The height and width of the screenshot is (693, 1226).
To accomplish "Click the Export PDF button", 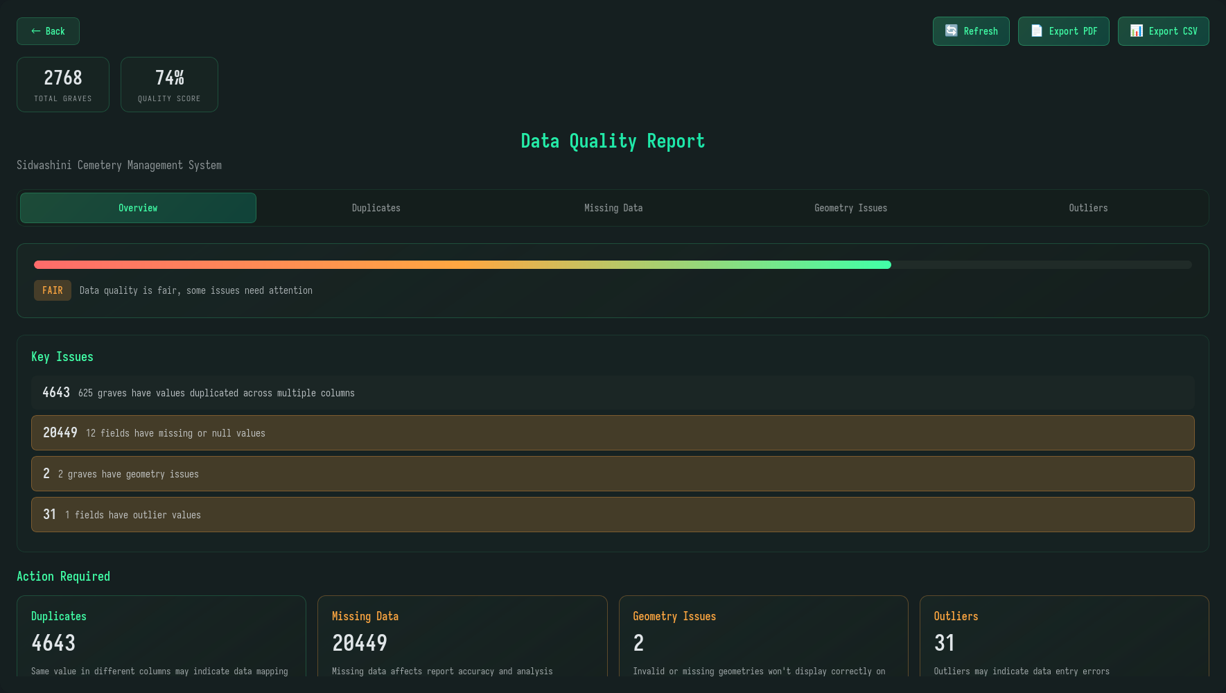I will pyautogui.click(x=1063, y=30).
